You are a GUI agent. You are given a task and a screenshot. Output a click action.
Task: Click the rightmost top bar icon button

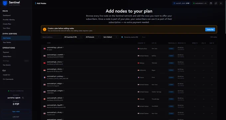click(221, 3)
